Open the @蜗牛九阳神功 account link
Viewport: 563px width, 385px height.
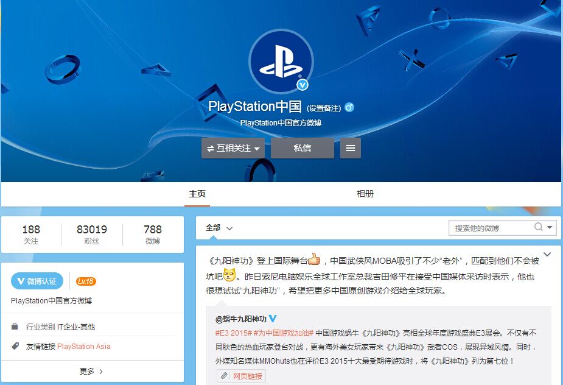[x=241, y=319]
